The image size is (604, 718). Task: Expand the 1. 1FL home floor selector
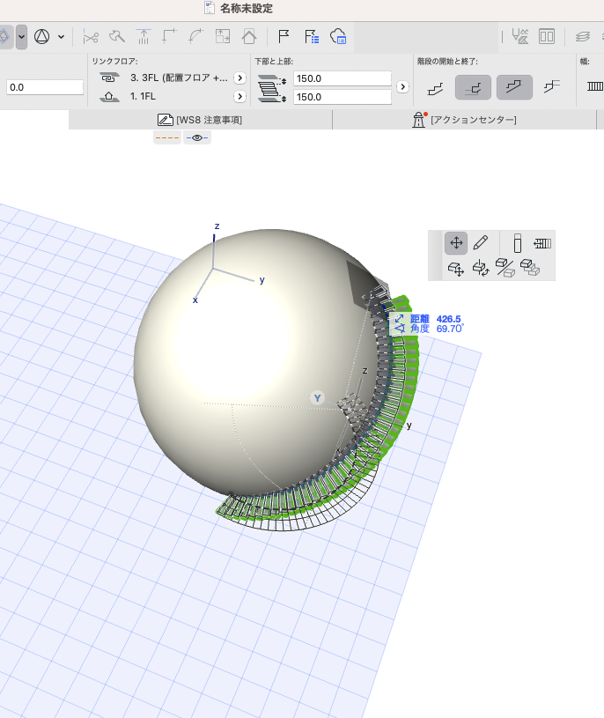point(239,96)
